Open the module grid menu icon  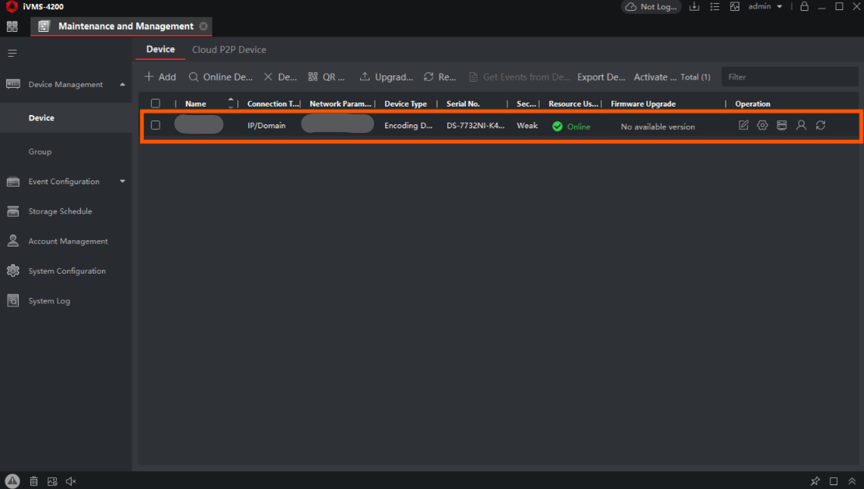click(x=12, y=26)
